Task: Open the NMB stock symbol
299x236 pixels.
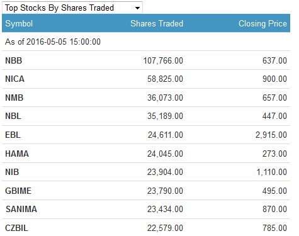Action: click(x=14, y=98)
